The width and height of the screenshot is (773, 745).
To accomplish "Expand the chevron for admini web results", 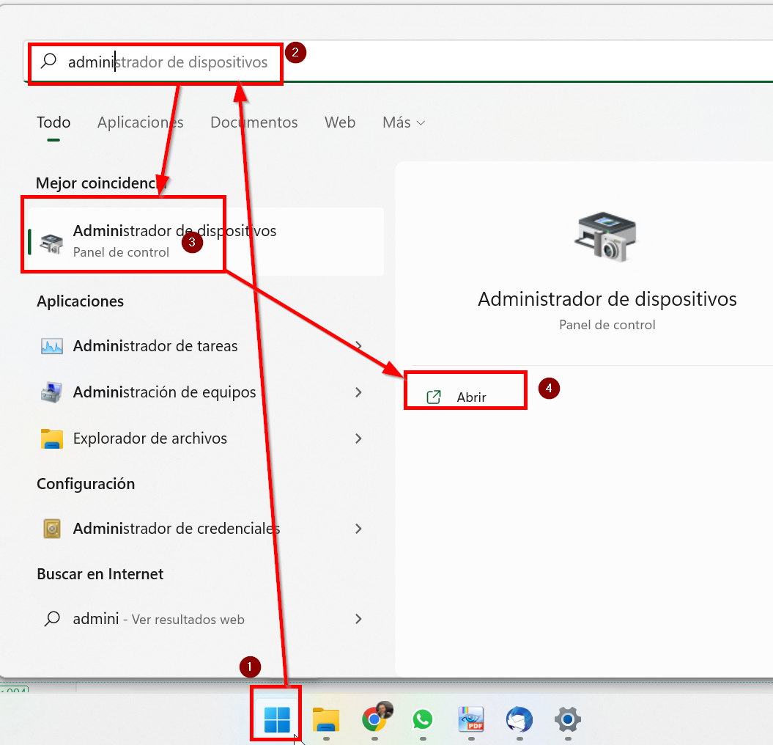I will [358, 619].
